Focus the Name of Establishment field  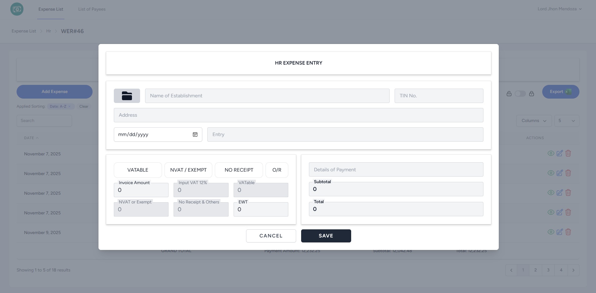pyautogui.click(x=267, y=96)
